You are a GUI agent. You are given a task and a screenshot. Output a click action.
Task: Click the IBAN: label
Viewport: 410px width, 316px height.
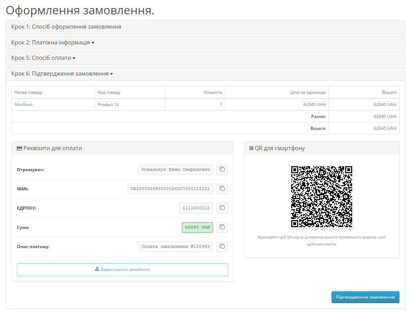point(23,189)
